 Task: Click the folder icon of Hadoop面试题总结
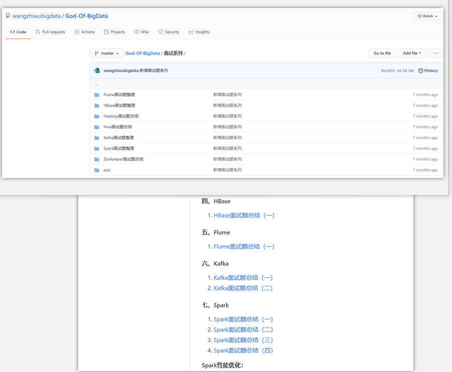pyautogui.click(x=97, y=116)
